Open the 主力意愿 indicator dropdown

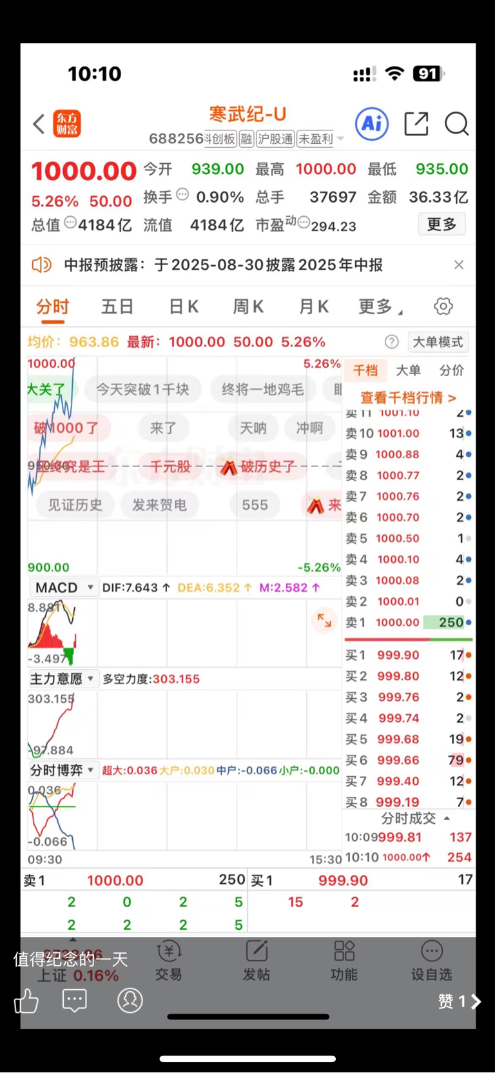click(x=63, y=679)
